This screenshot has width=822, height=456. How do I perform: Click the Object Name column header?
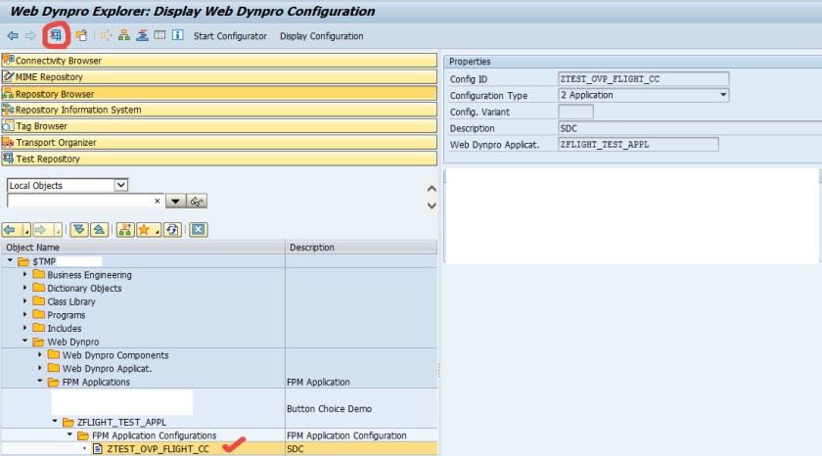tap(143, 248)
